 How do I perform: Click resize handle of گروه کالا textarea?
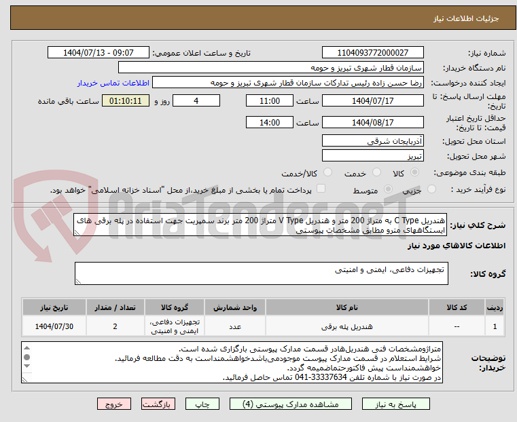tap(78, 282)
